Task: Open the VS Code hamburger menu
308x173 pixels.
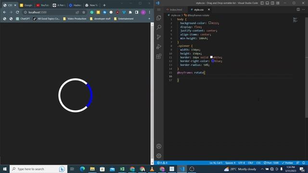Action: [x=159, y=10]
